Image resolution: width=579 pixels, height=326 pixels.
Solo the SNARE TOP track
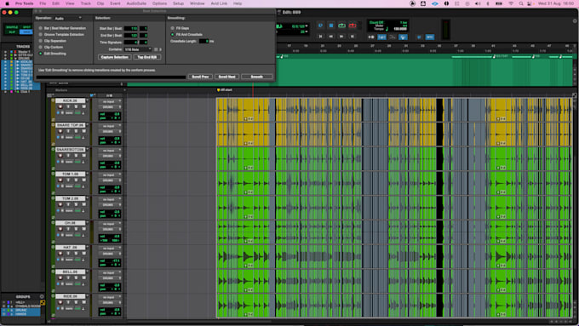pos(77,131)
